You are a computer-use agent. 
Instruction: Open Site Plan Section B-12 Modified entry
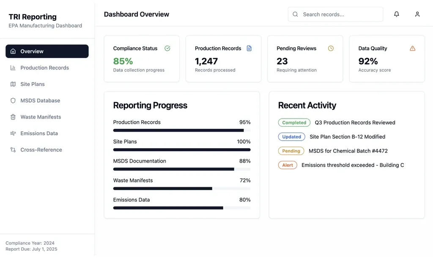(x=347, y=137)
